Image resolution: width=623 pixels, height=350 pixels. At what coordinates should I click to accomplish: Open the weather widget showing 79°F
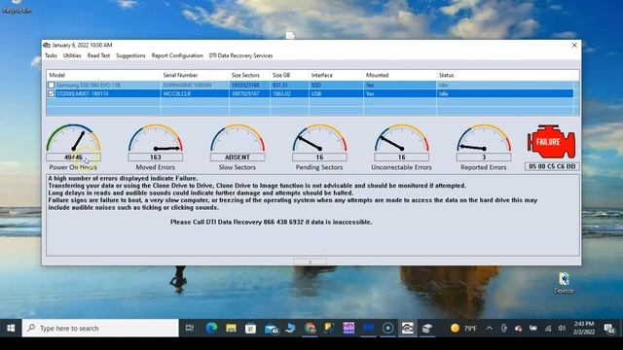click(x=463, y=329)
